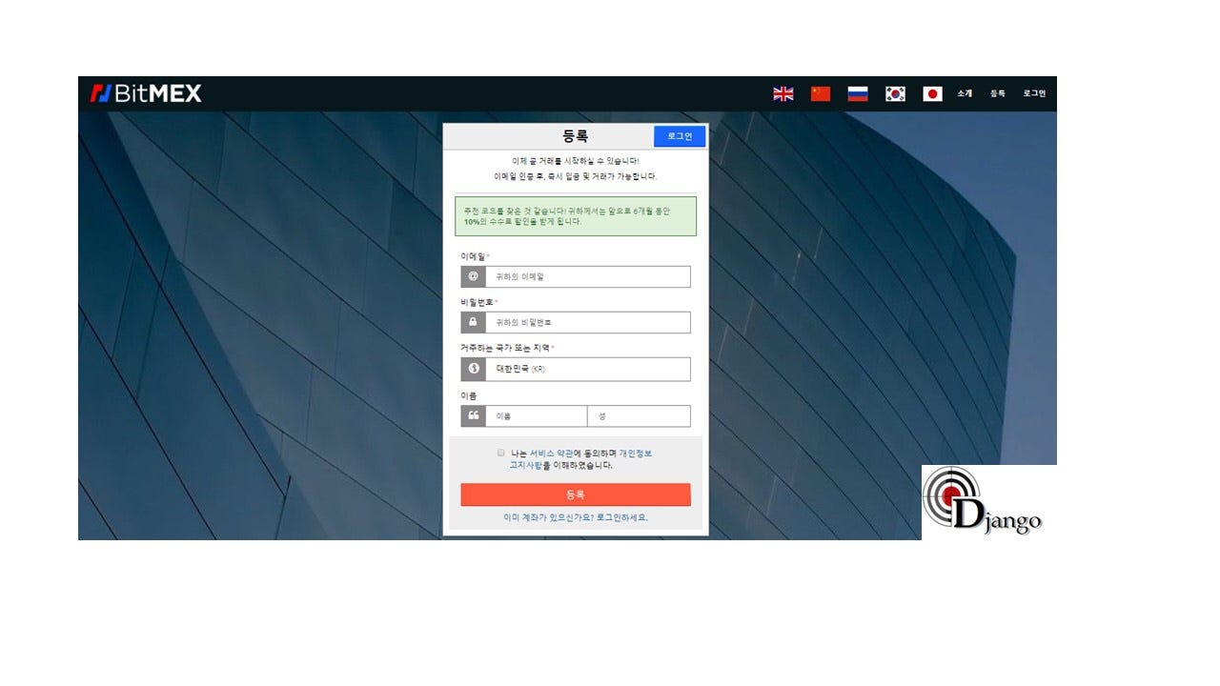Click the padlock icon on the password field
Screen dimensions: 1220x686
pos(474,322)
